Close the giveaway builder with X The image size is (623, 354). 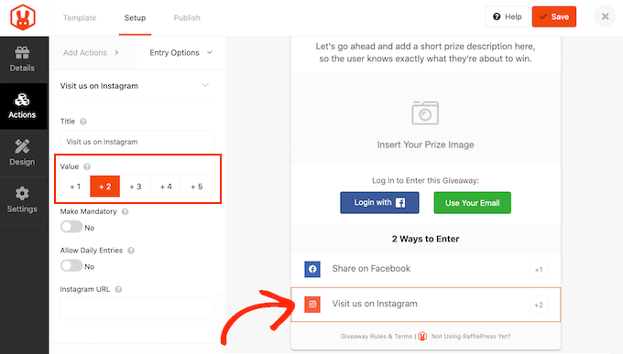coord(605,16)
